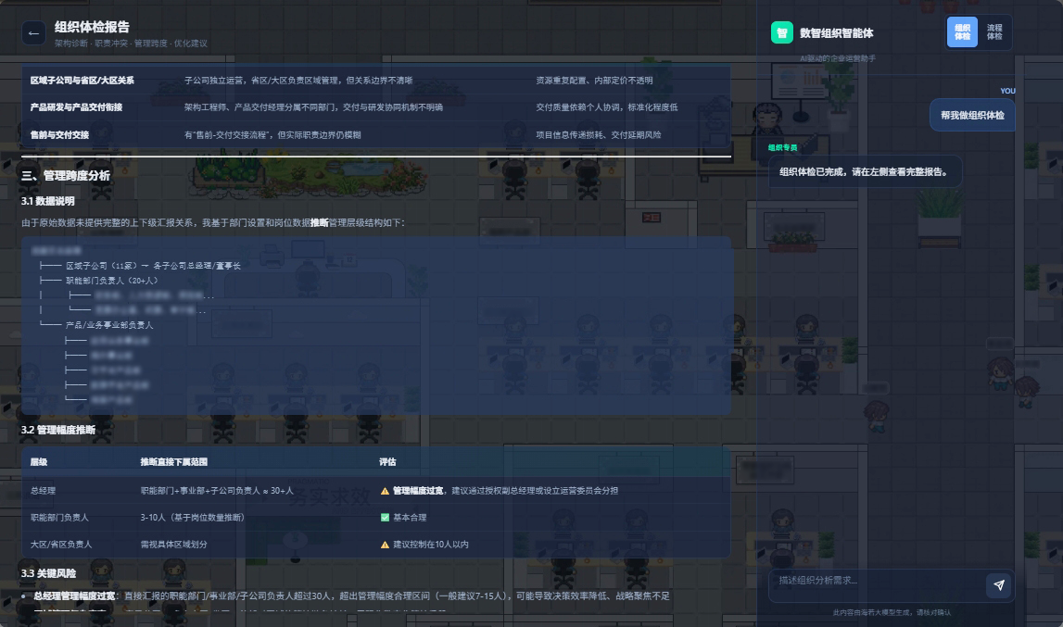Click the warning icon beside 建议控制在10人以内
This screenshot has height=627, width=1063.
pos(385,545)
